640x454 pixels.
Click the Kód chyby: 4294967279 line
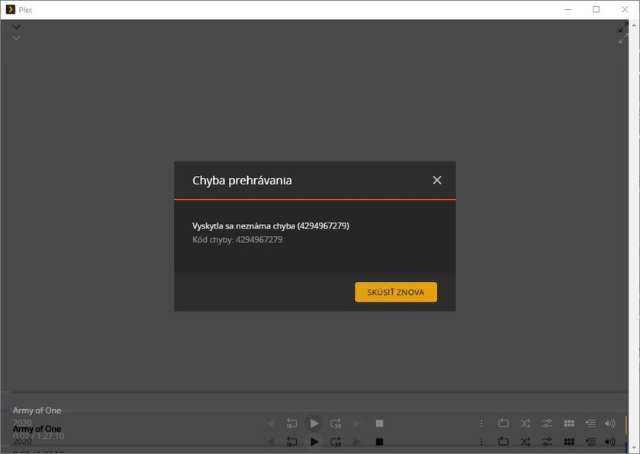click(x=237, y=240)
